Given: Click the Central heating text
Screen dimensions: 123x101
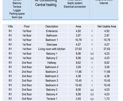Looking at the screenshot, I should tap(46, 5).
